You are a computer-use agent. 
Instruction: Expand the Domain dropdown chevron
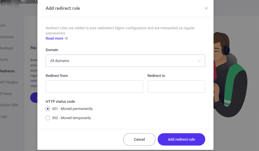coord(199,61)
